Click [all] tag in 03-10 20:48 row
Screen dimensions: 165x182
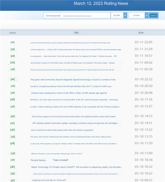pos(13,93)
